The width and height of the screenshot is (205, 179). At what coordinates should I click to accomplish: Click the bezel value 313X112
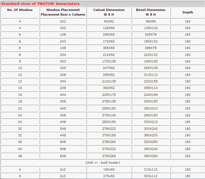[x=151, y=75]
